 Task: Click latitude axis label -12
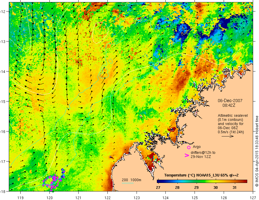3,11
